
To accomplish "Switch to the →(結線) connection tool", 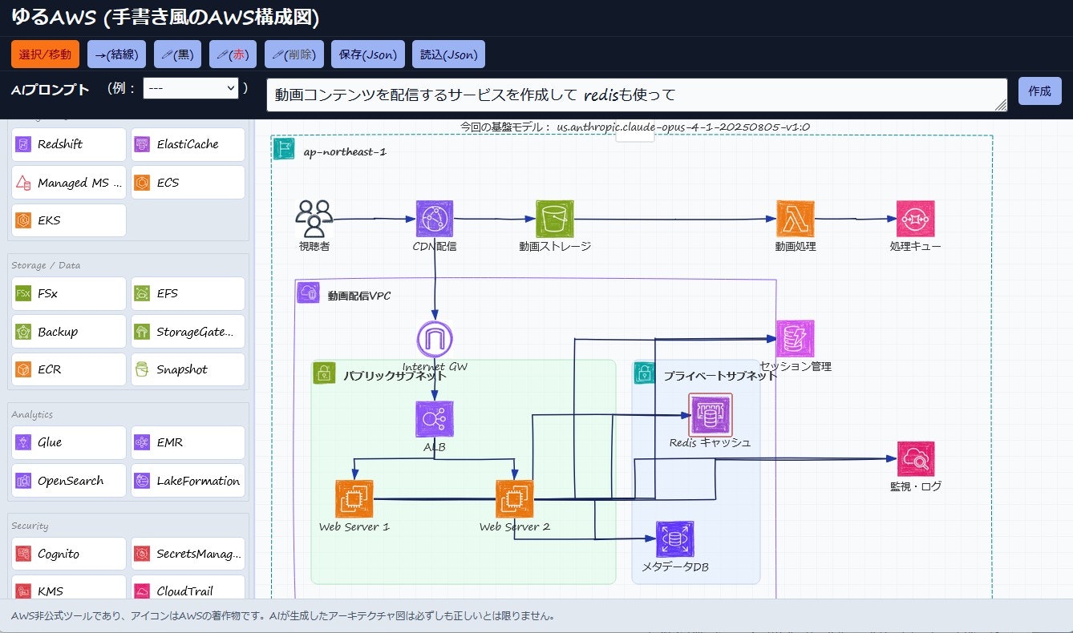I will coord(116,54).
